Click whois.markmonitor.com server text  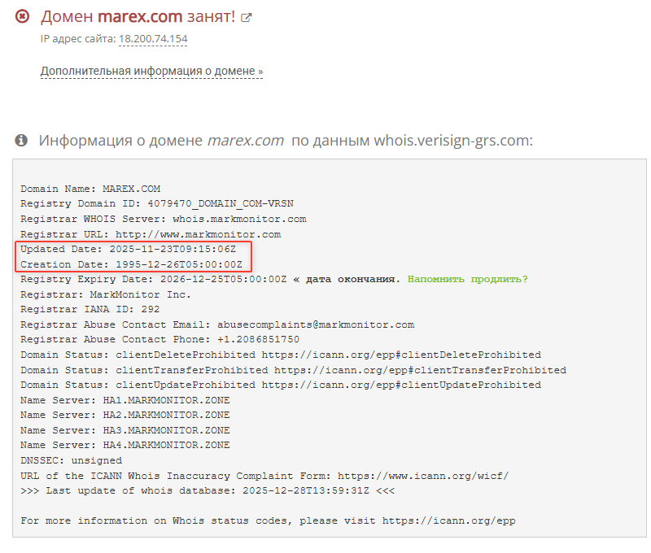click(x=239, y=219)
